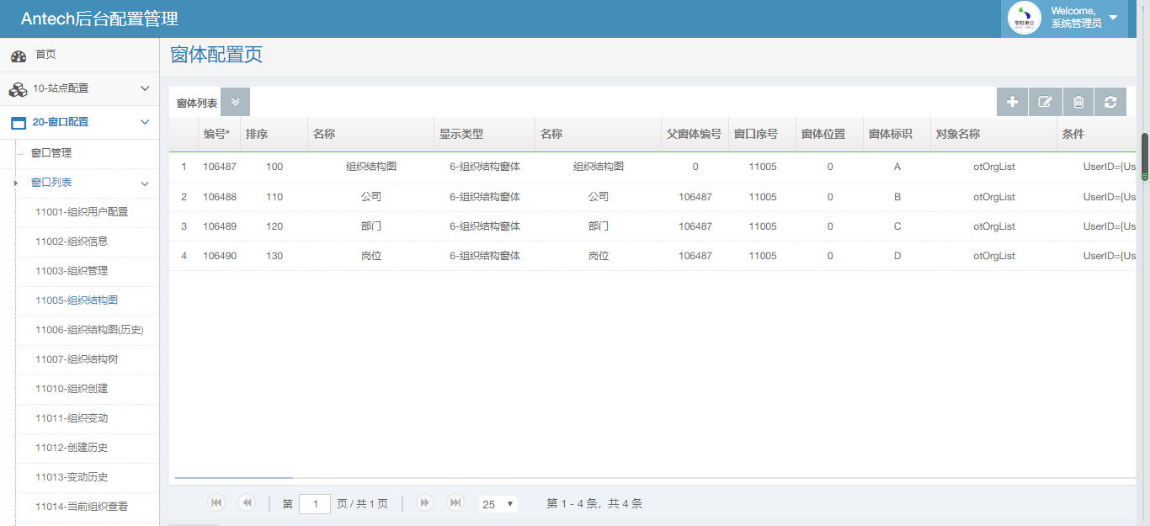This screenshot has height=526, width=1150.
Task: Open 首页 in the sidebar
Action: click(45, 55)
